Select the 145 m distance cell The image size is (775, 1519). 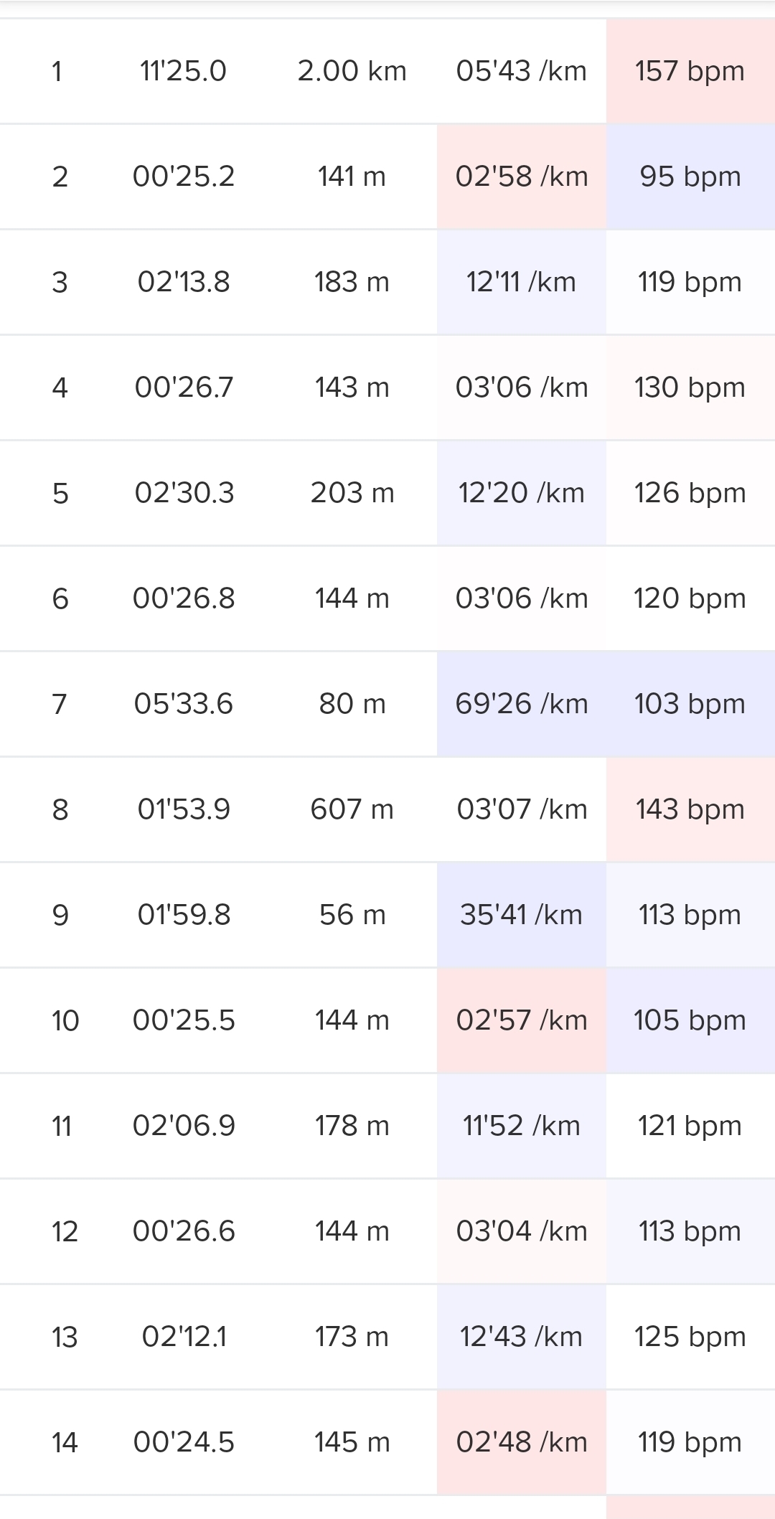[352, 1442]
